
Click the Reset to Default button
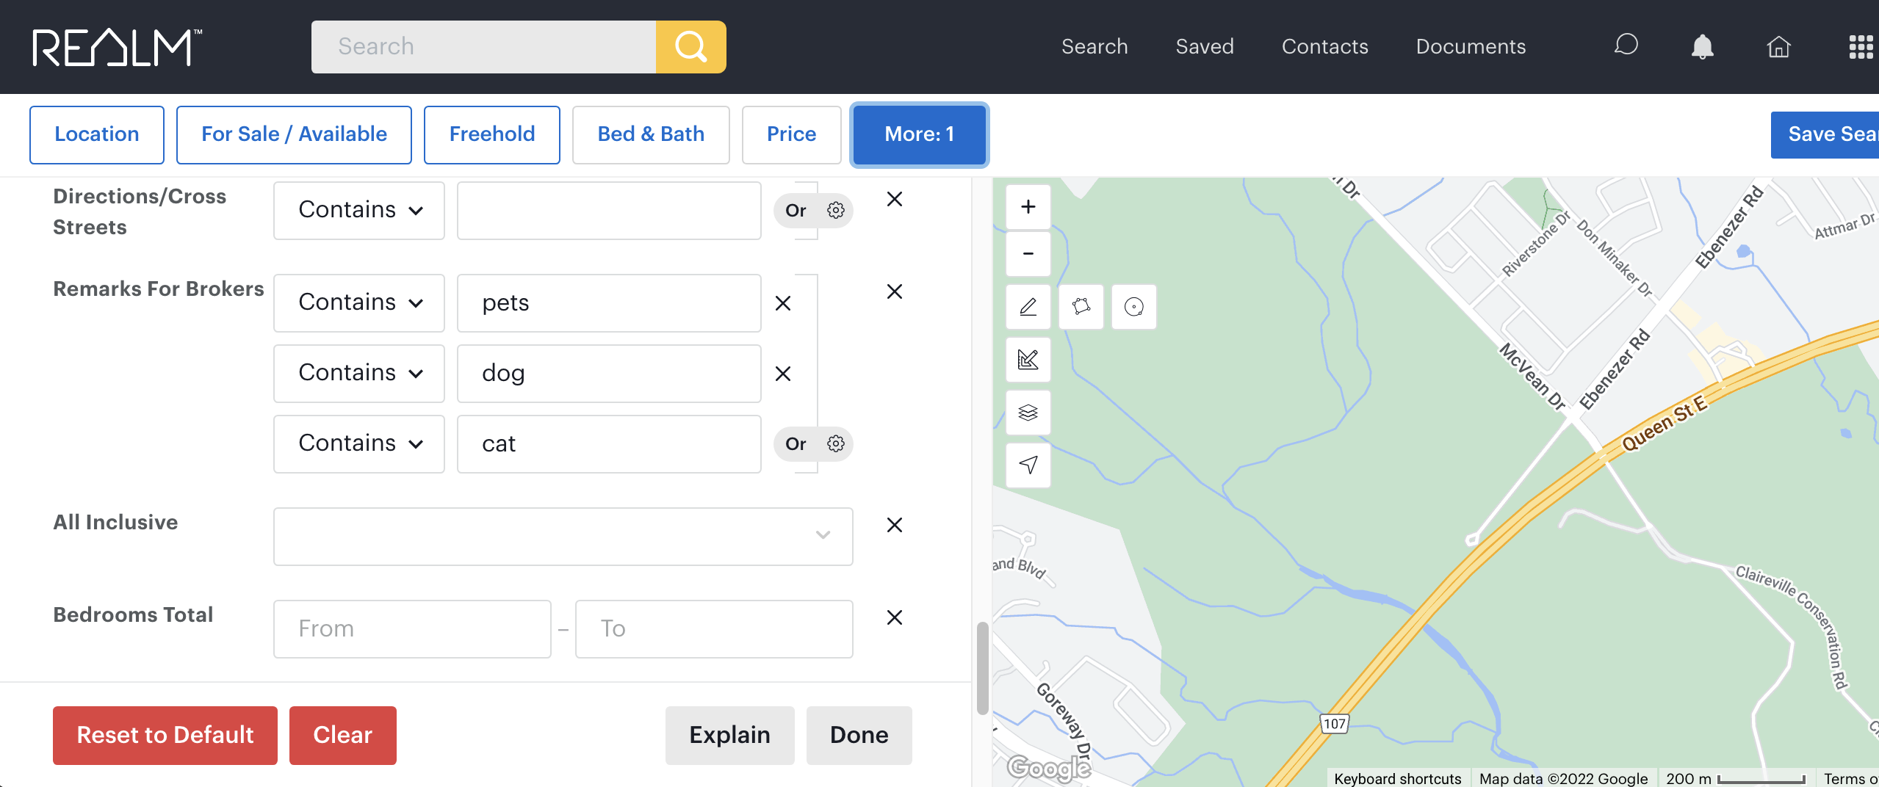165,735
